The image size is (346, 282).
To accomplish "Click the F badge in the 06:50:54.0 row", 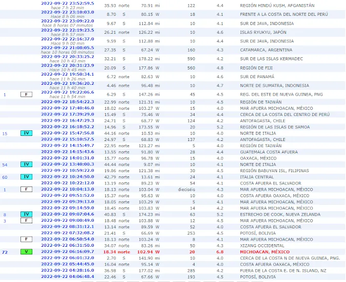I will (x=26, y=239).
